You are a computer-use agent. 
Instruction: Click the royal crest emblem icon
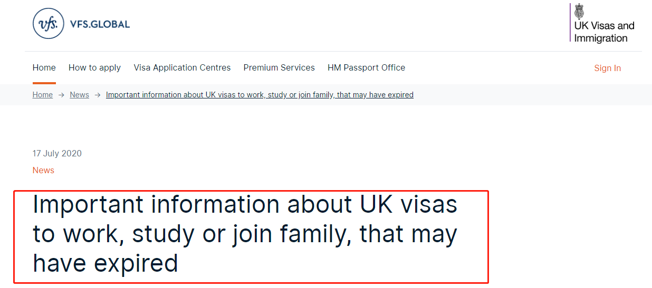click(580, 12)
